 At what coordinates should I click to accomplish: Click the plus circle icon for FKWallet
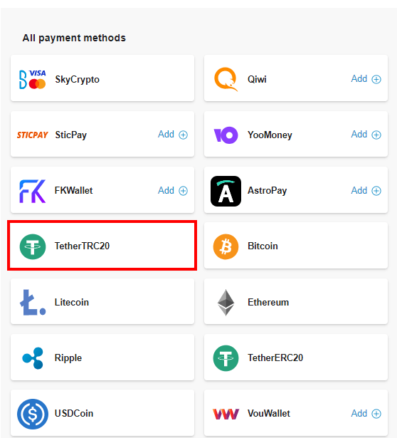tap(183, 191)
